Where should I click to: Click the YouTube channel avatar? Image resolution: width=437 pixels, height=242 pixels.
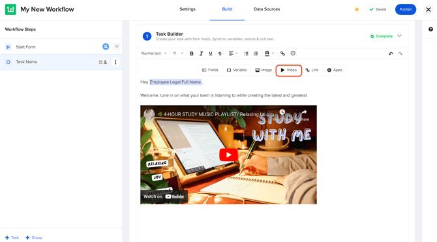click(x=149, y=113)
